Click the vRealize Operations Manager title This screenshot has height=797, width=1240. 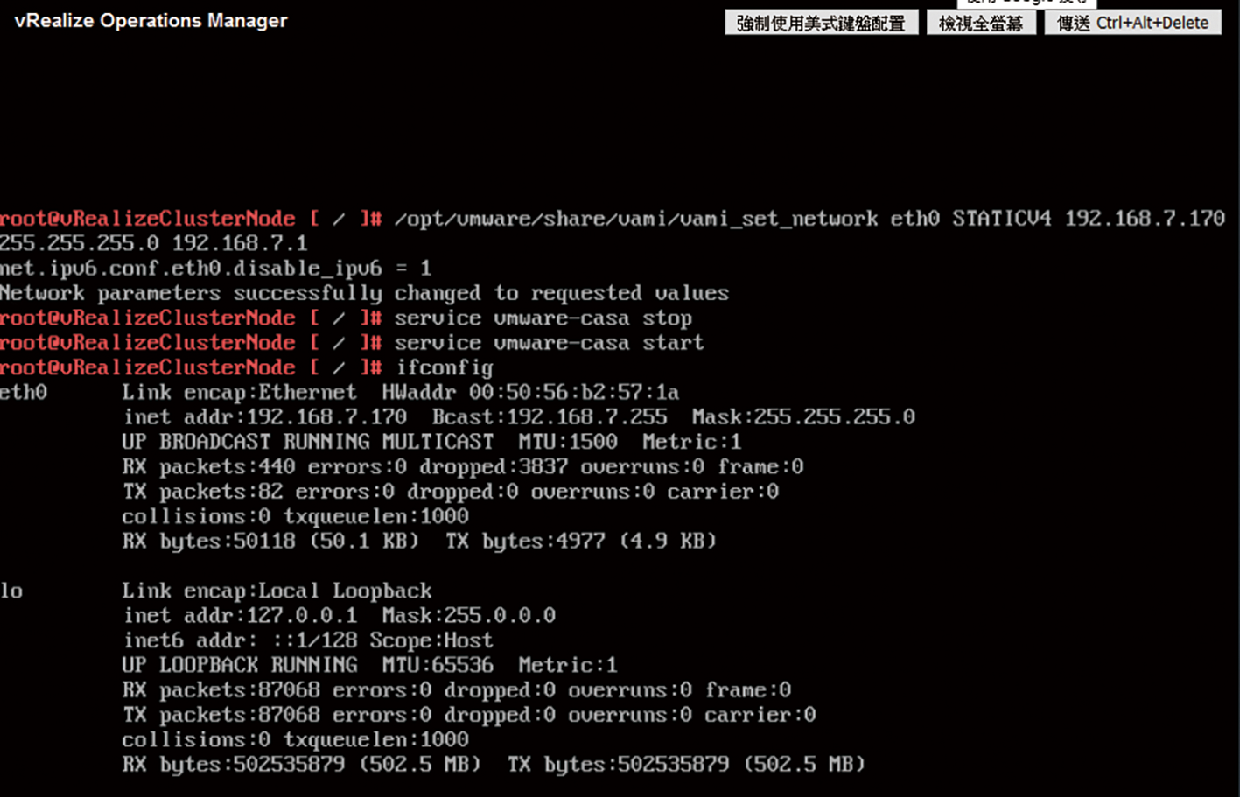pos(151,21)
